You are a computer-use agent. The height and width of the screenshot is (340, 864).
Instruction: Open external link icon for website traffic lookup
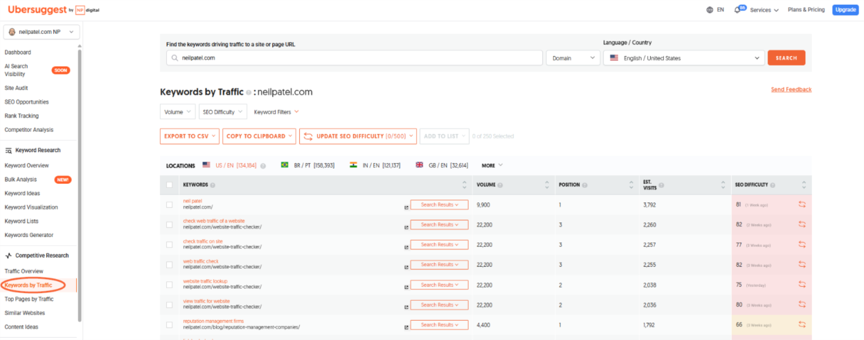(x=406, y=287)
